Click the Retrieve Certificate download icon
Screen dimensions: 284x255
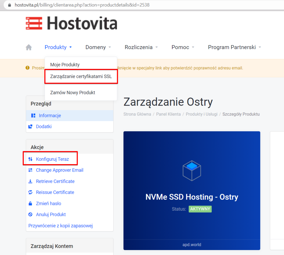pyautogui.click(x=31, y=181)
